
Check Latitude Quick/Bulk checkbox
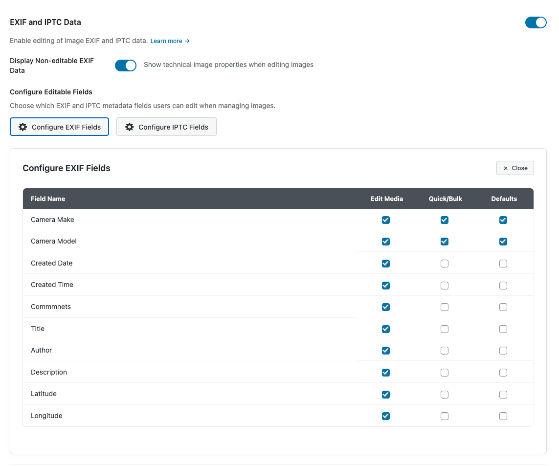(445, 394)
